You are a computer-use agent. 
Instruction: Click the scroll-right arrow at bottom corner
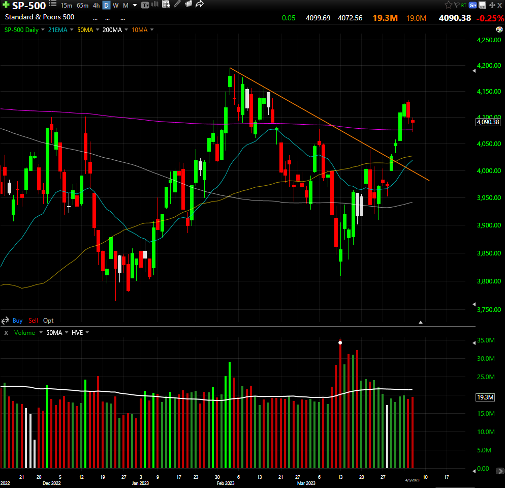click(500, 471)
